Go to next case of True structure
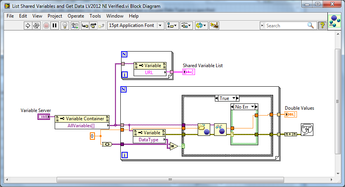The image size is (345, 187). tap(238, 98)
